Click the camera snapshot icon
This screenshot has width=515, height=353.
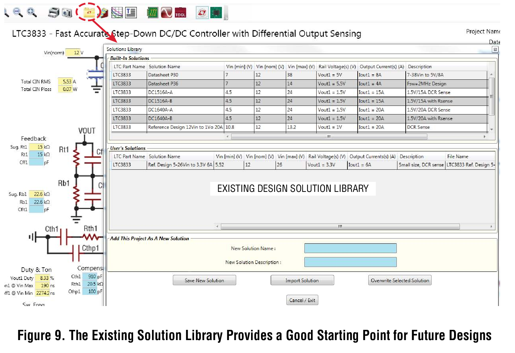[67, 13]
